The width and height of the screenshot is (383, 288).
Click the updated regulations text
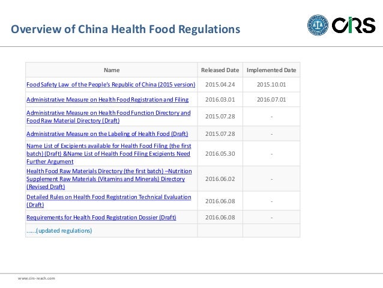click(x=59, y=230)
